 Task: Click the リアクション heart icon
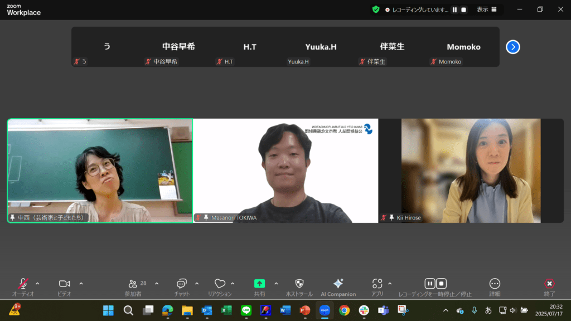tap(220, 284)
